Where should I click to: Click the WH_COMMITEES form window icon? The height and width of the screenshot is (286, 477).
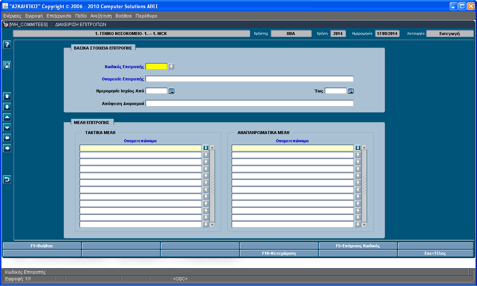click(x=6, y=25)
